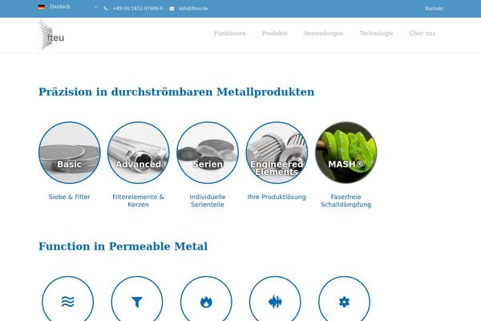This screenshot has height=321, width=481.
Task: Open the Technologie menu
Action: click(376, 33)
